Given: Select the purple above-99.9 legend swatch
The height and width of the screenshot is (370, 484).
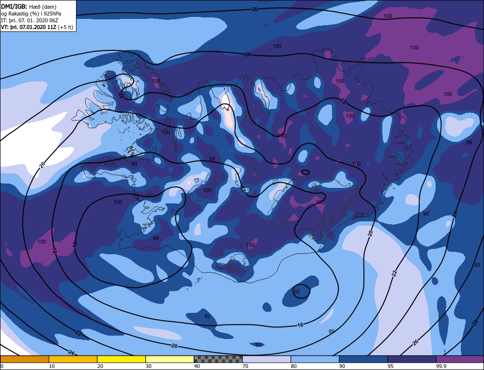Looking at the screenshot, I should 460,359.
